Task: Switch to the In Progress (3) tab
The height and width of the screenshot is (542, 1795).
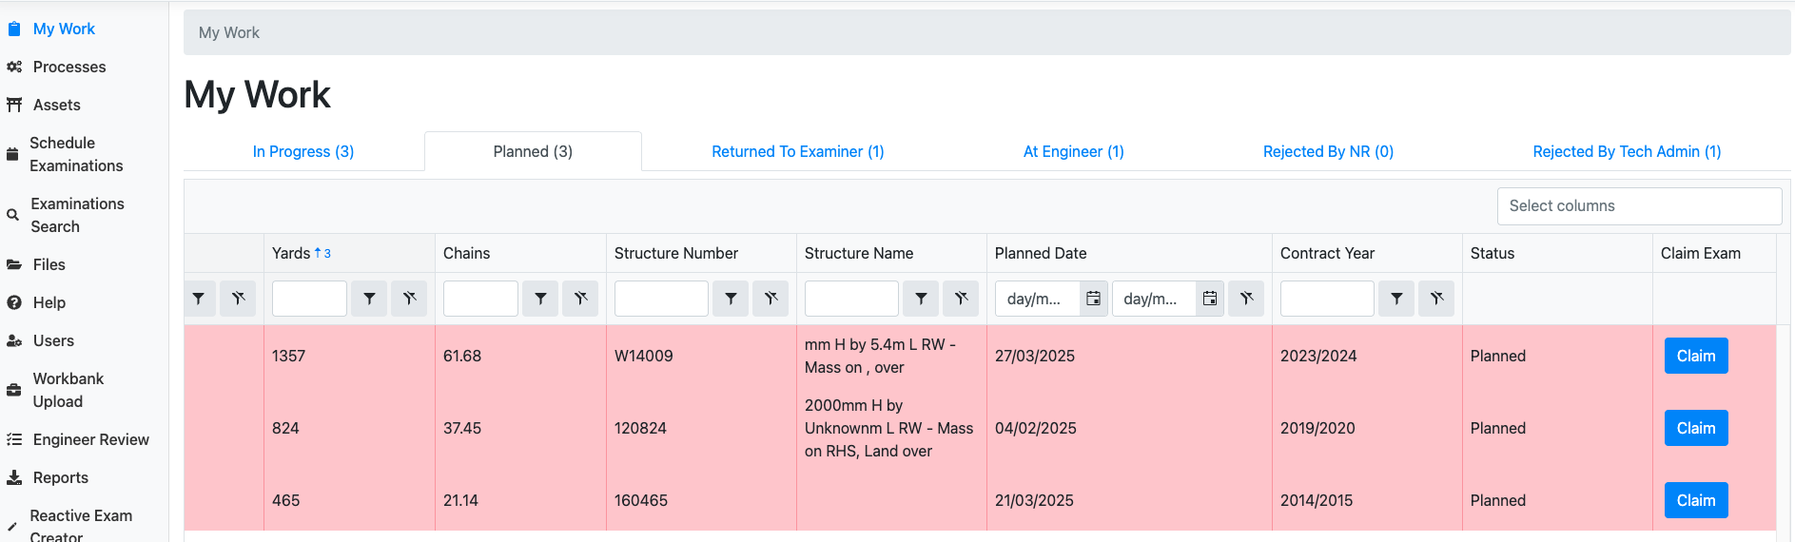Action: pos(303,151)
